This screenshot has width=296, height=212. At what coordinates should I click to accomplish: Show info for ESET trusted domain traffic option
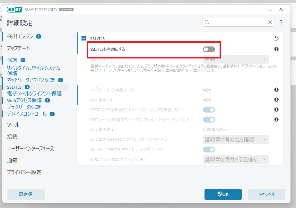pos(276,110)
